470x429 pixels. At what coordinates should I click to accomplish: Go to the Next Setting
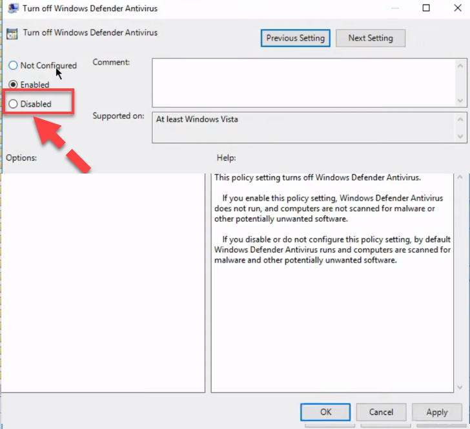point(371,38)
